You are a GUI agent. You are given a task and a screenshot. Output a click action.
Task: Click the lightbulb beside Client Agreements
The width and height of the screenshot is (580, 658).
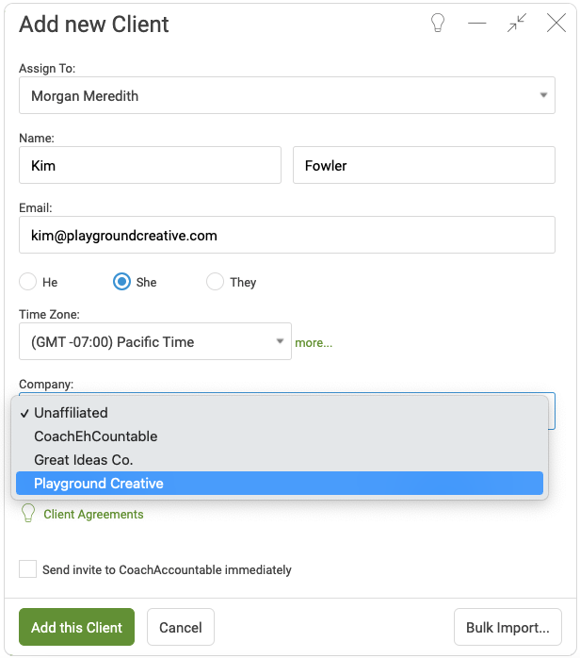[28, 513]
